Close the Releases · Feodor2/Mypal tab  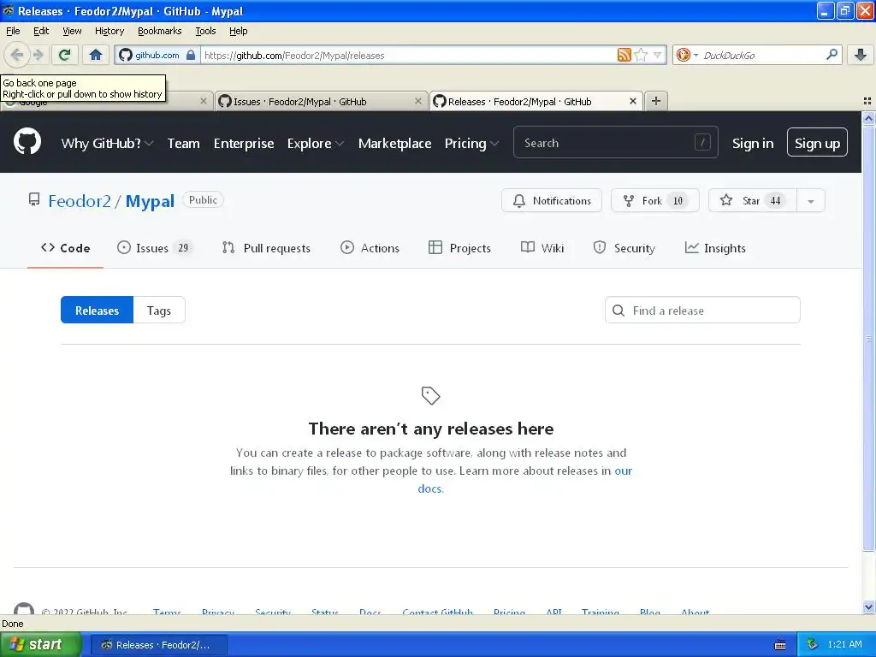click(632, 101)
